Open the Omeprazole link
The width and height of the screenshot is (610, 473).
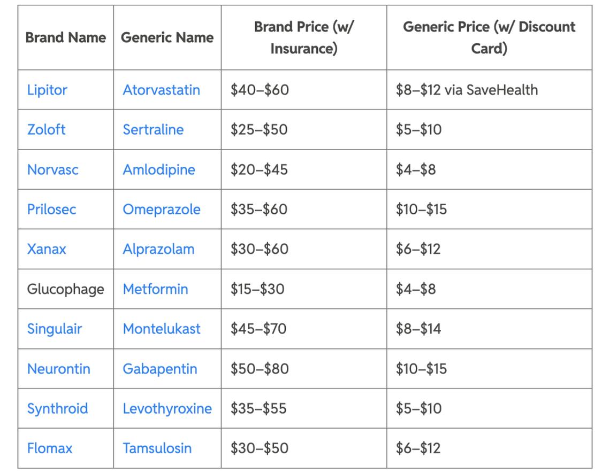click(x=162, y=210)
